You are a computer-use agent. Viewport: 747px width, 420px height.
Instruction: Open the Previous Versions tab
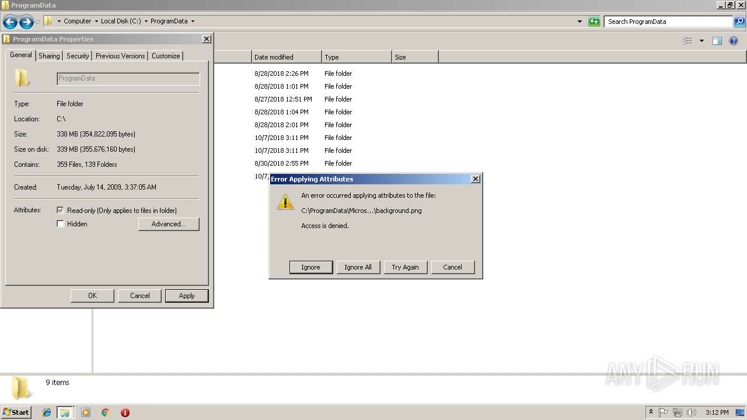(x=120, y=56)
